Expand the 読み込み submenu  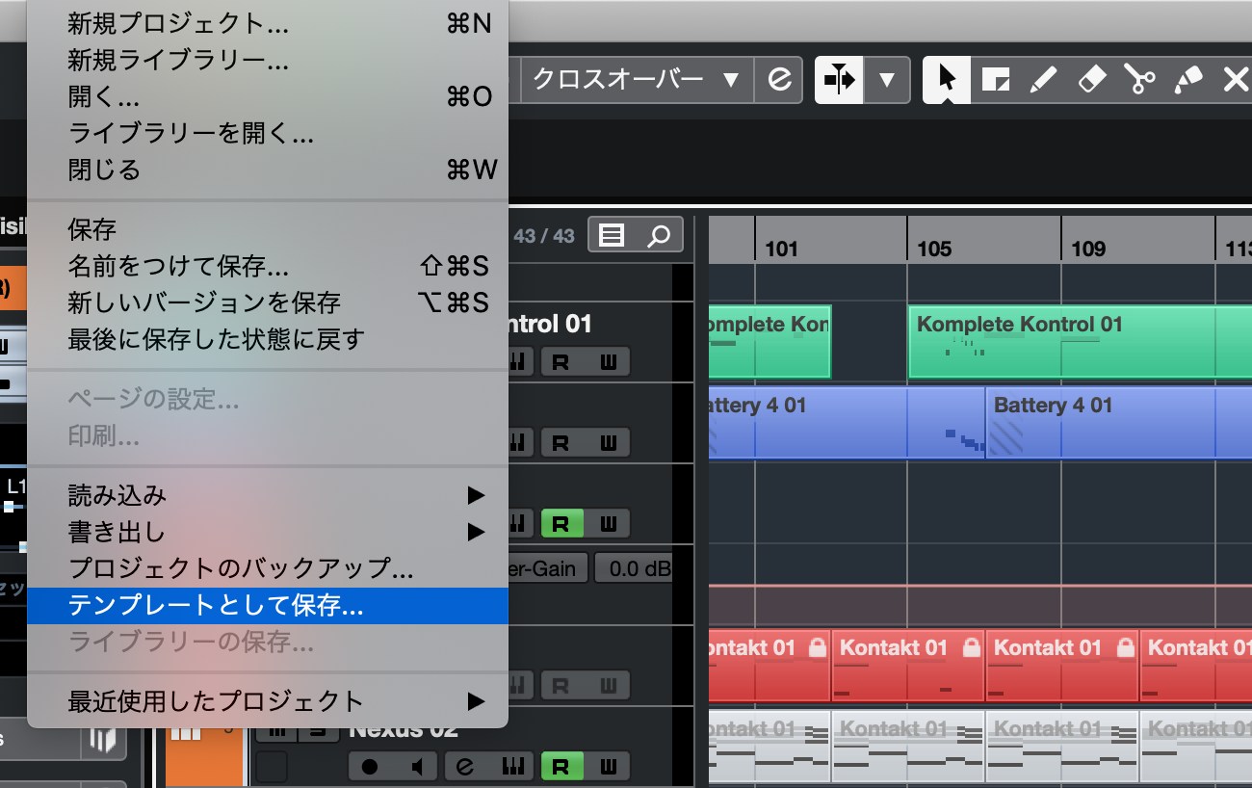coord(268,495)
